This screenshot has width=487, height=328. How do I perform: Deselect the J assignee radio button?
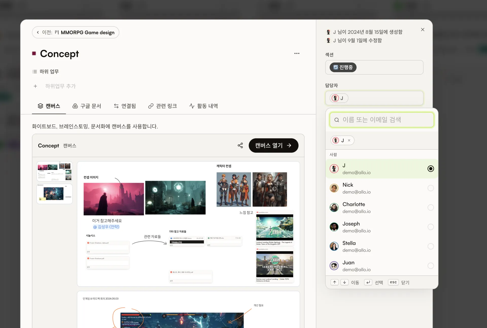[x=431, y=169]
